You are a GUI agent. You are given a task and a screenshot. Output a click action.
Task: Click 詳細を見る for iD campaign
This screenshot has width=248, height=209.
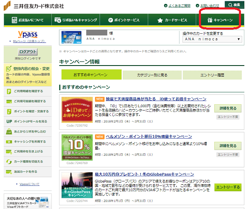click(x=228, y=108)
